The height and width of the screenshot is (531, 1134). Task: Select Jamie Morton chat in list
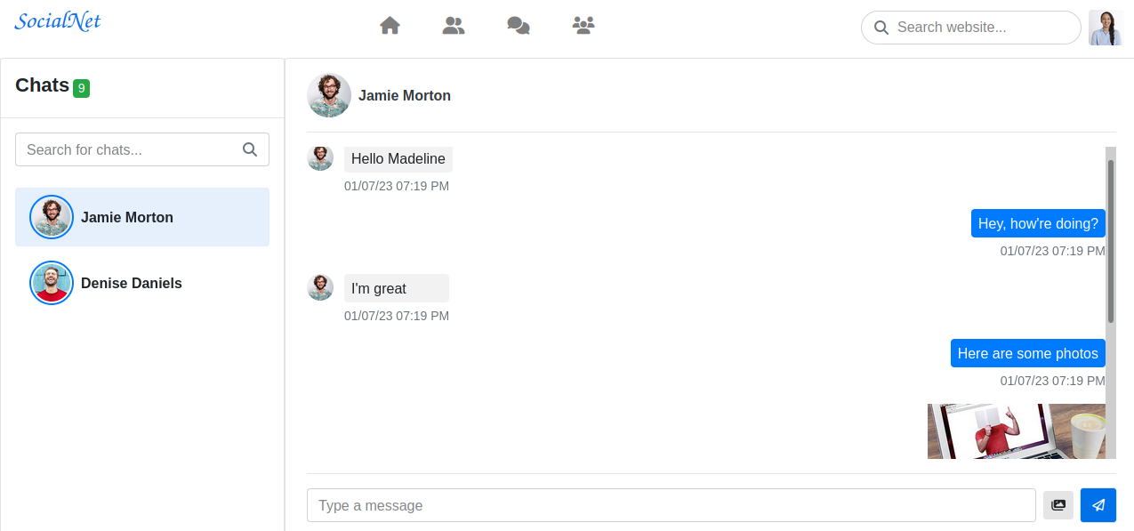142,217
